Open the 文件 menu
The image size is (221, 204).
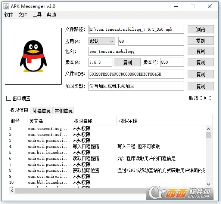pyautogui.click(x=23, y=15)
